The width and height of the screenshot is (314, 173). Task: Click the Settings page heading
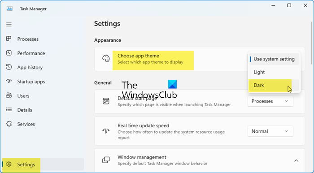[x=107, y=24]
